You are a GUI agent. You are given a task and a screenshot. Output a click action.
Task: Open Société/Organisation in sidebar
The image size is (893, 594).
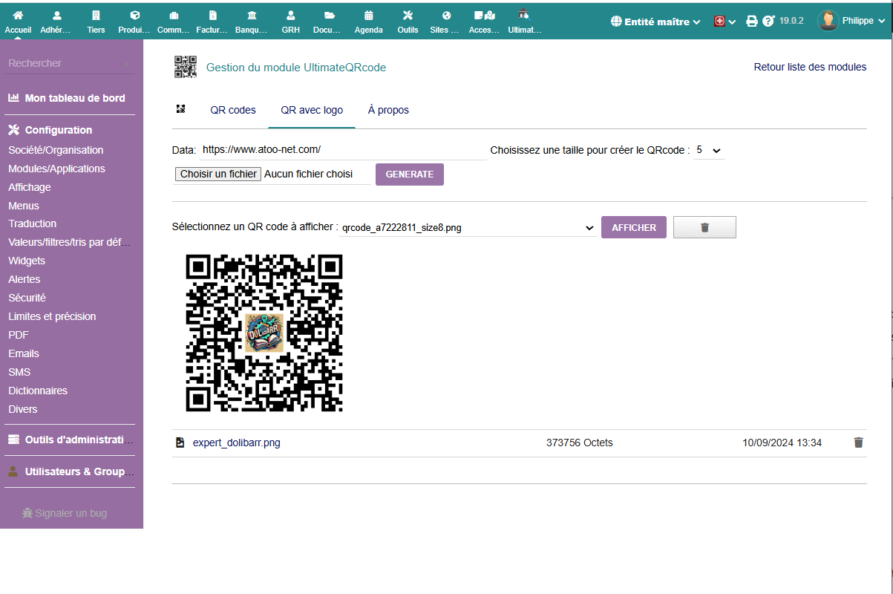point(56,150)
